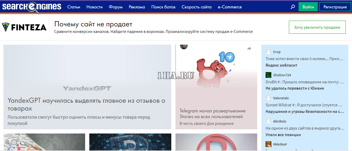Click Valeratale's avatar placeholder
The image size is (352, 151).
[x=268, y=98]
